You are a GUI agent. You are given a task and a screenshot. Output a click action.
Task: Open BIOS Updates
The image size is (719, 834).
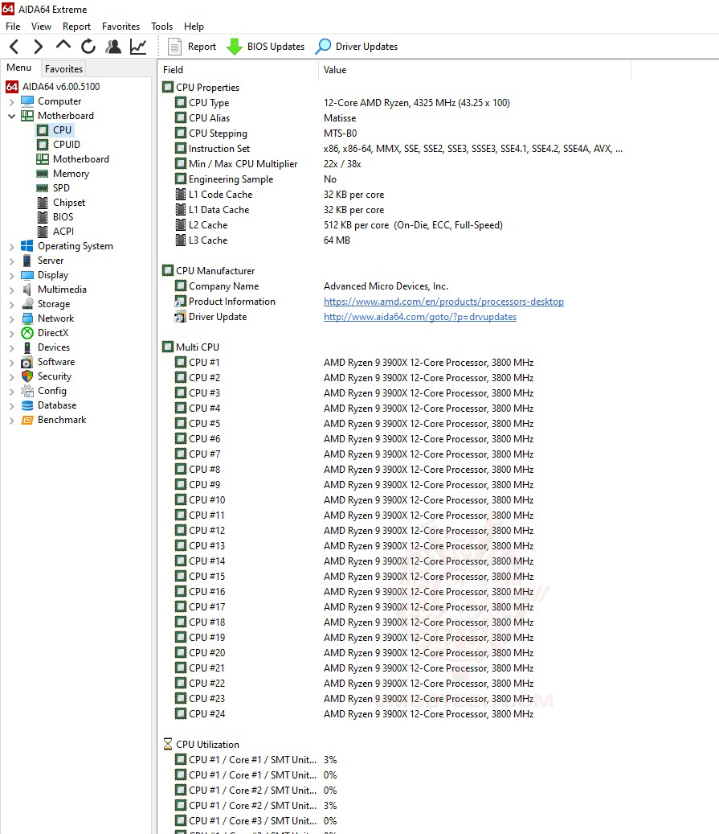click(266, 47)
